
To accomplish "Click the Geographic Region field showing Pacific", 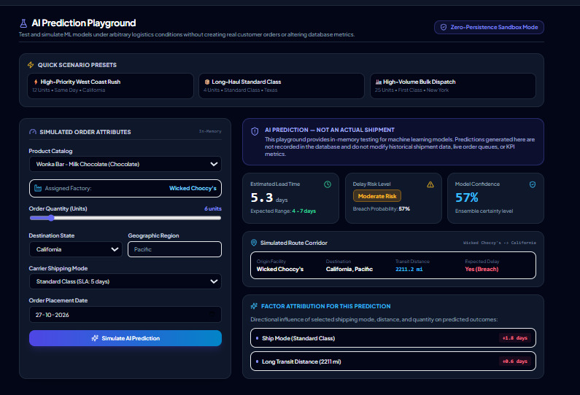I will tap(174, 249).
